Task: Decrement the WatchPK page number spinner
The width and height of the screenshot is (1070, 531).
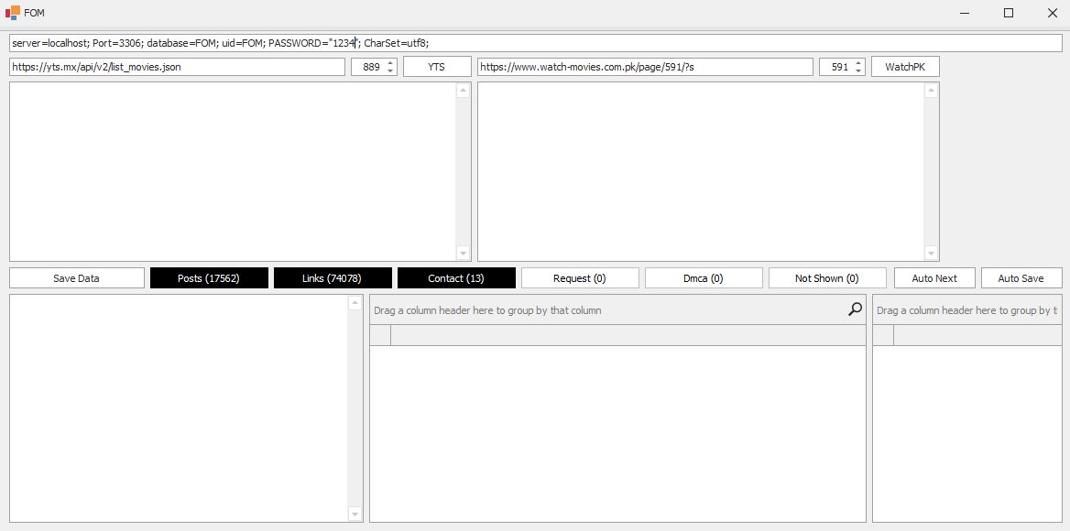Action: [858, 70]
